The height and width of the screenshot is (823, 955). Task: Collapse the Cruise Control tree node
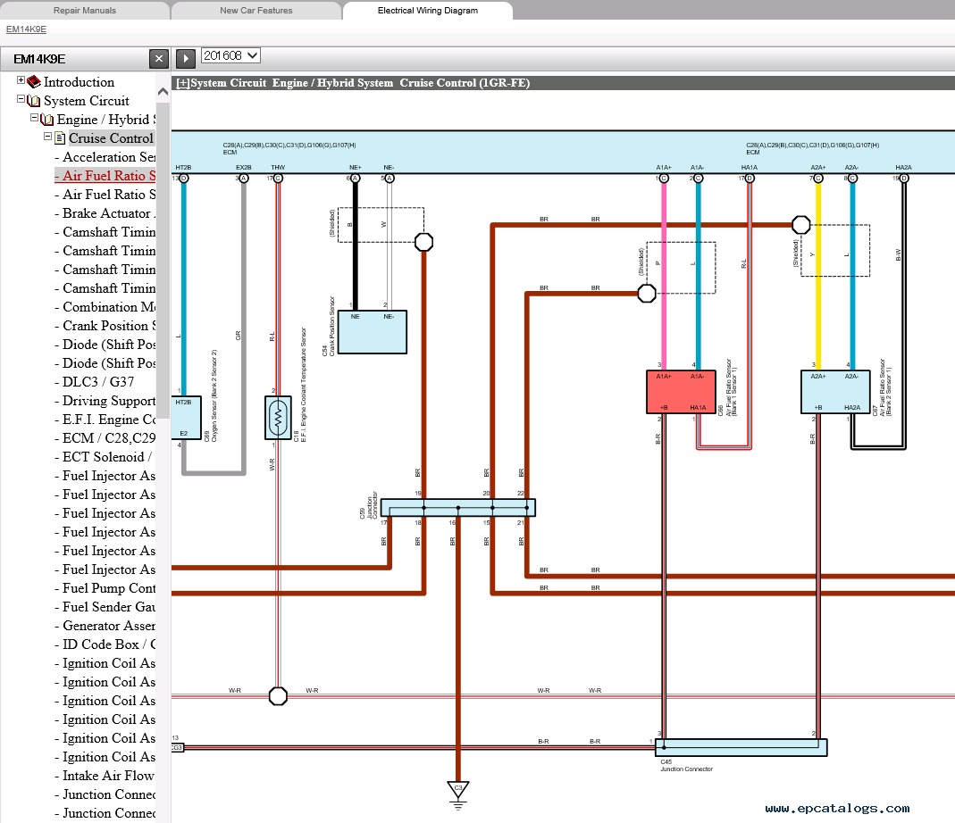click(x=48, y=137)
